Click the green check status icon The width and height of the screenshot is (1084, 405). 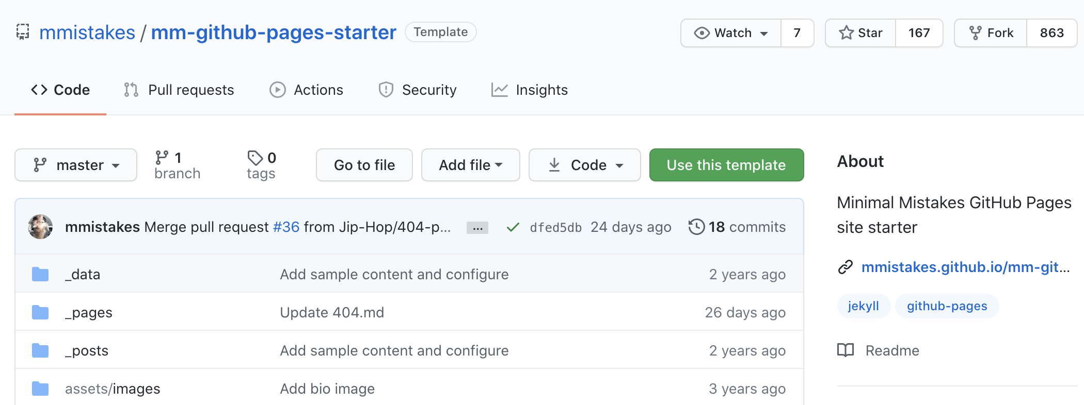[513, 227]
